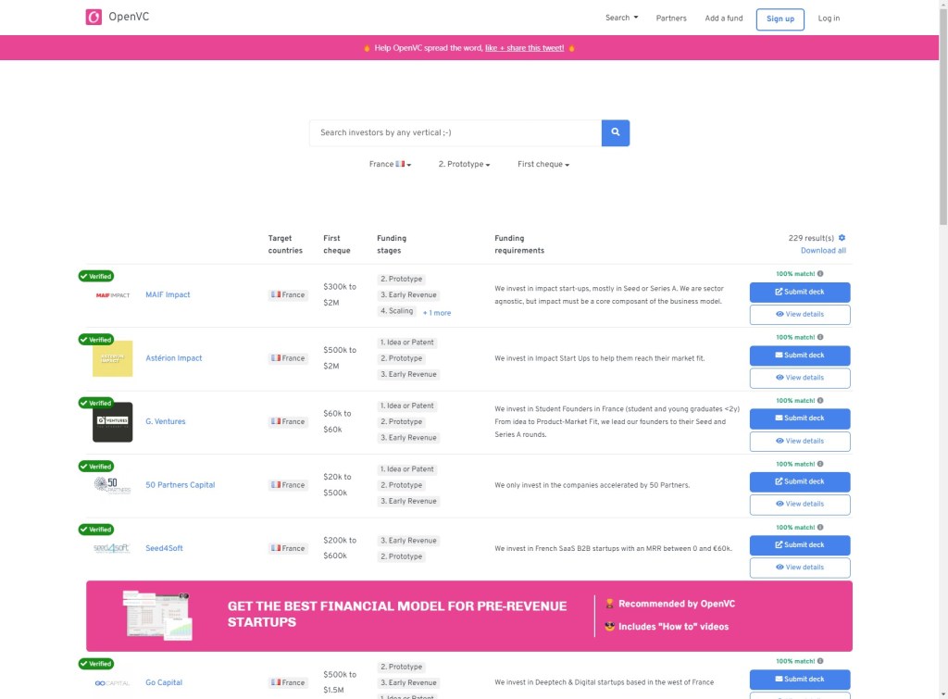Click the blue search magnifier icon
This screenshot has height=699, width=948.
[x=615, y=132]
